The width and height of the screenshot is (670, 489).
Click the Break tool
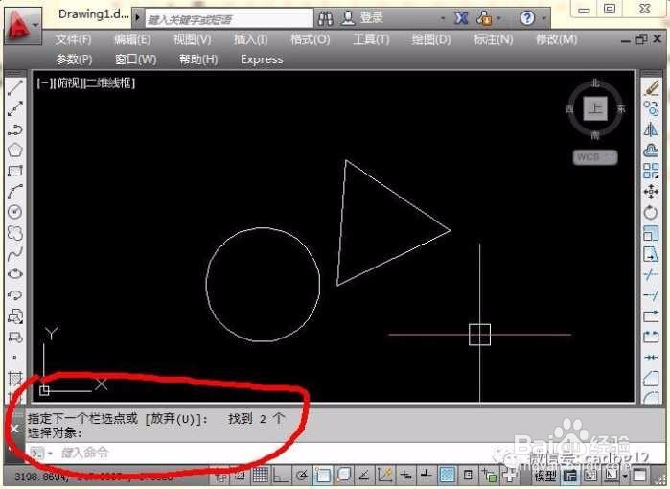pos(651,337)
